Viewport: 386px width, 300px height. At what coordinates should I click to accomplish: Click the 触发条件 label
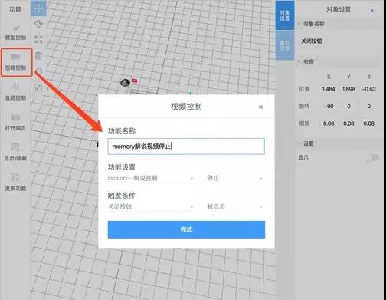click(x=122, y=196)
